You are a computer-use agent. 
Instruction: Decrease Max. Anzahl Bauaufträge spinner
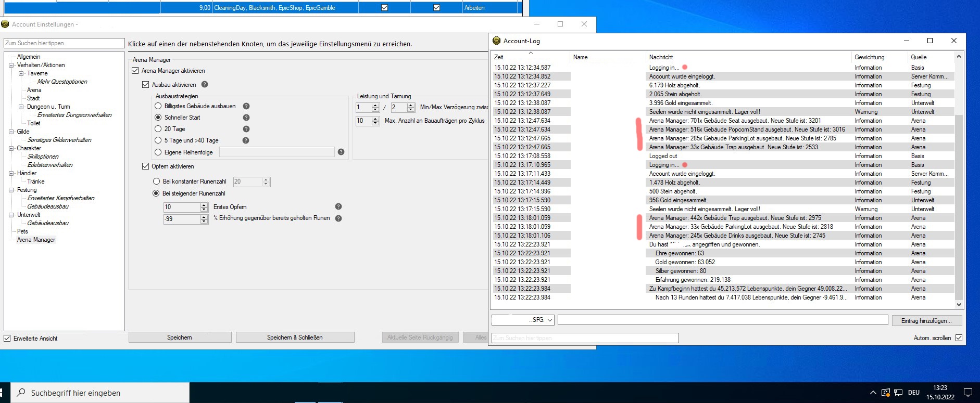pyautogui.click(x=375, y=123)
